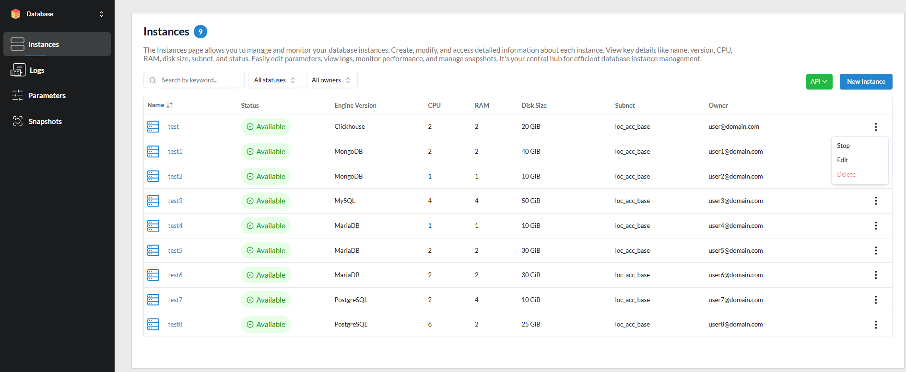Open the kebab menu for test8
Image resolution: width=906 pixels, height=372 pixels.
[875, 325]
